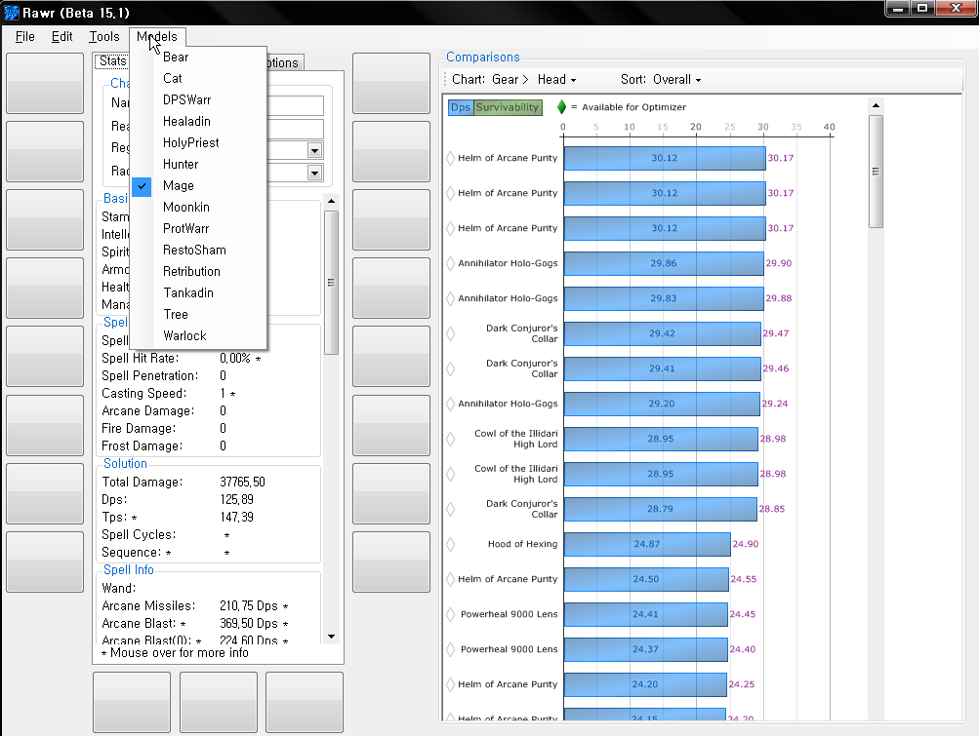Toggle optimizer diamond for Helm of Arcane Purity 24.20
This screenshot has width=979, height=736.
point(450,684)
